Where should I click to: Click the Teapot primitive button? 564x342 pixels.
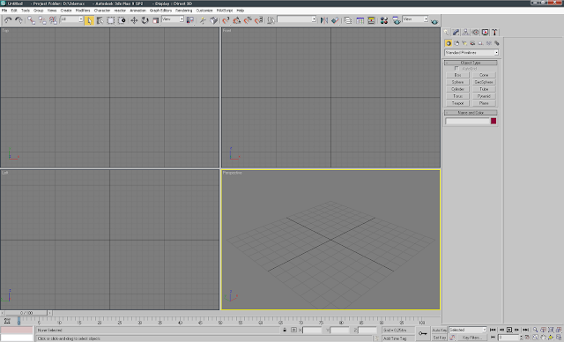457,103
